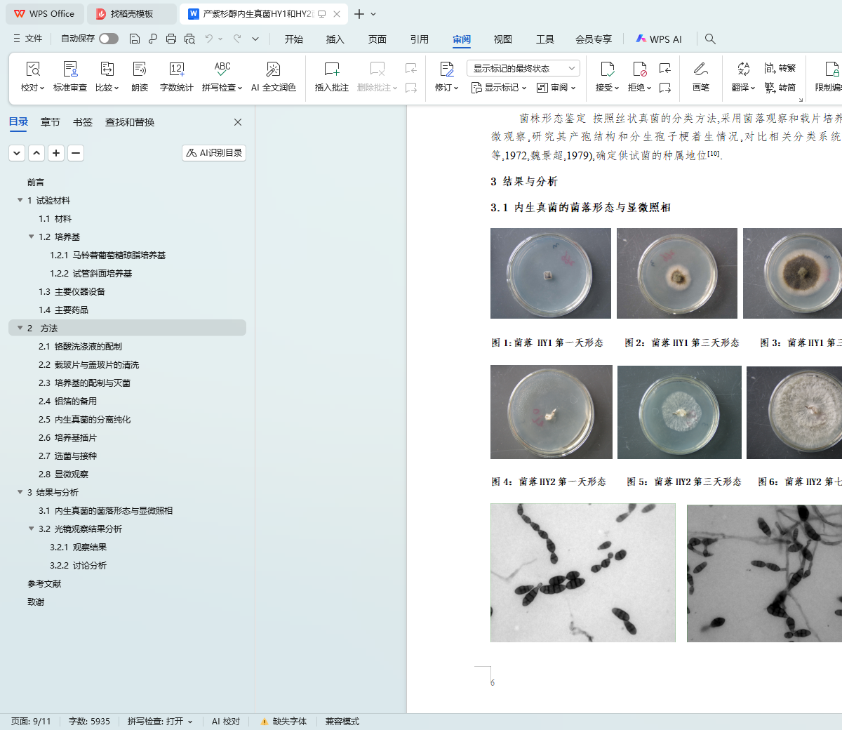Image resolution: width=842 pixels, height=730 pixels.
Task: Open the 查找和替换 pane tab
Action: pos(130,122)
